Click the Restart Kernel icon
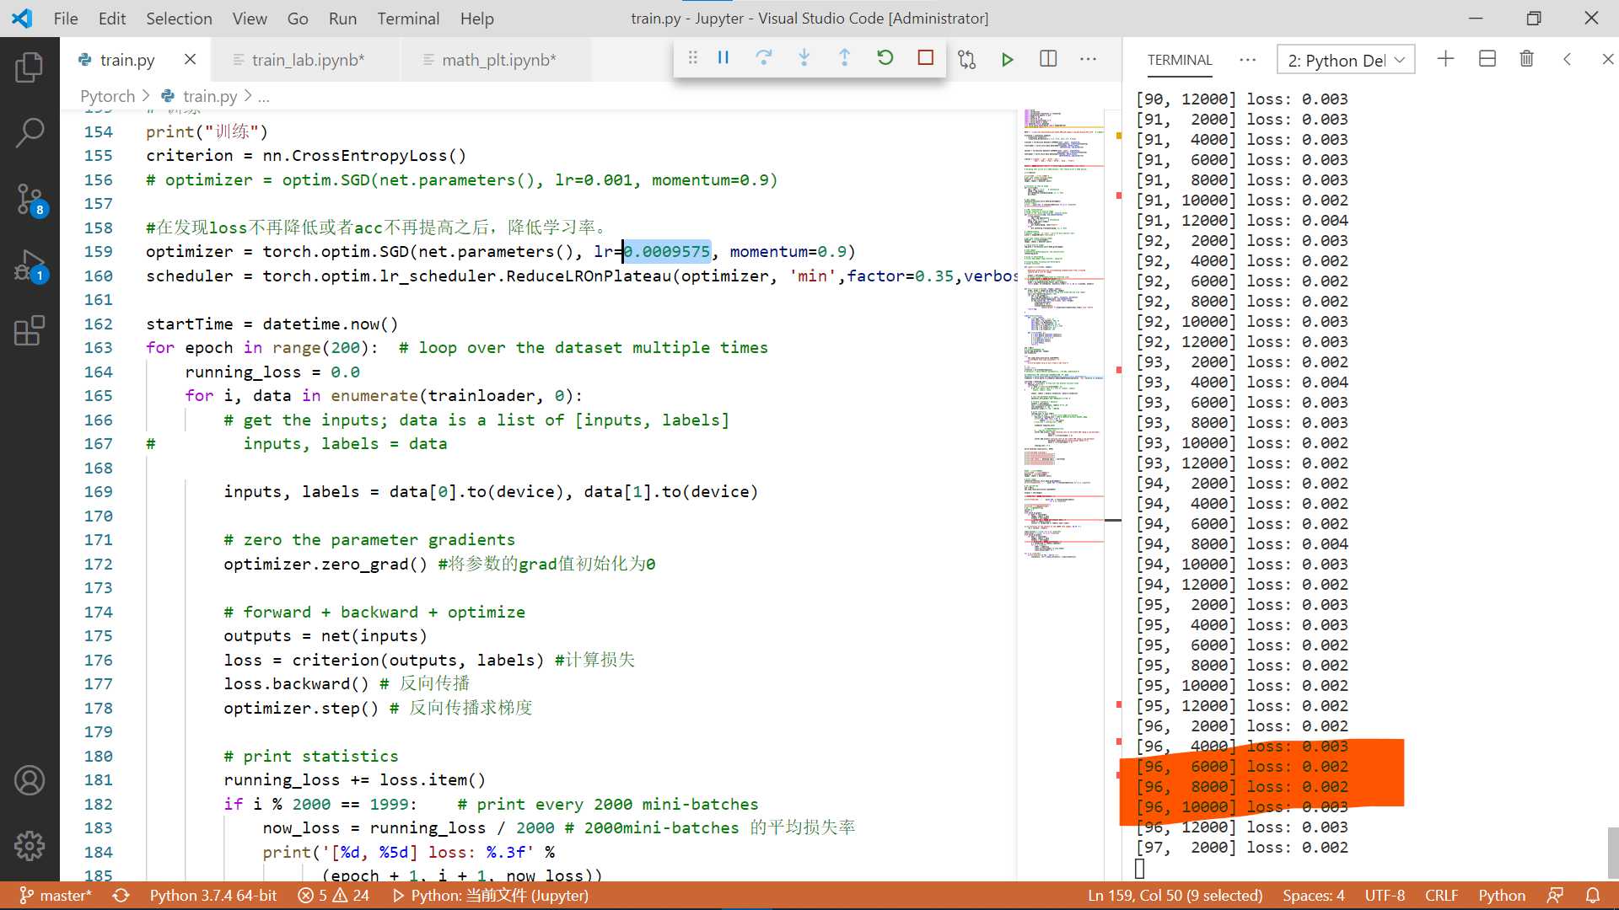This screenshot has height=910, width=1619. tap(885, 58)
